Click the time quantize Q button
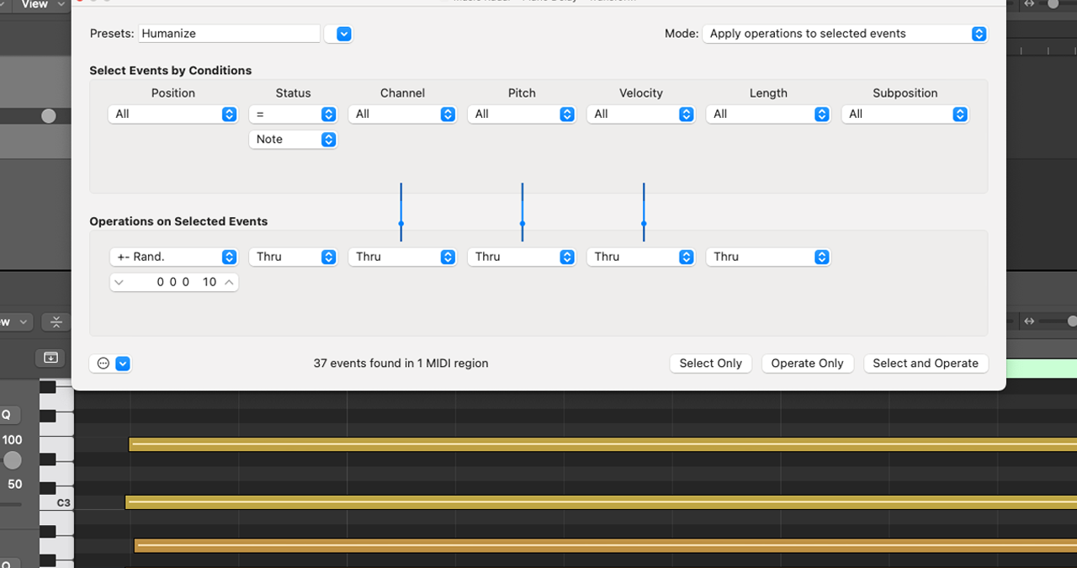 point(7,414)
